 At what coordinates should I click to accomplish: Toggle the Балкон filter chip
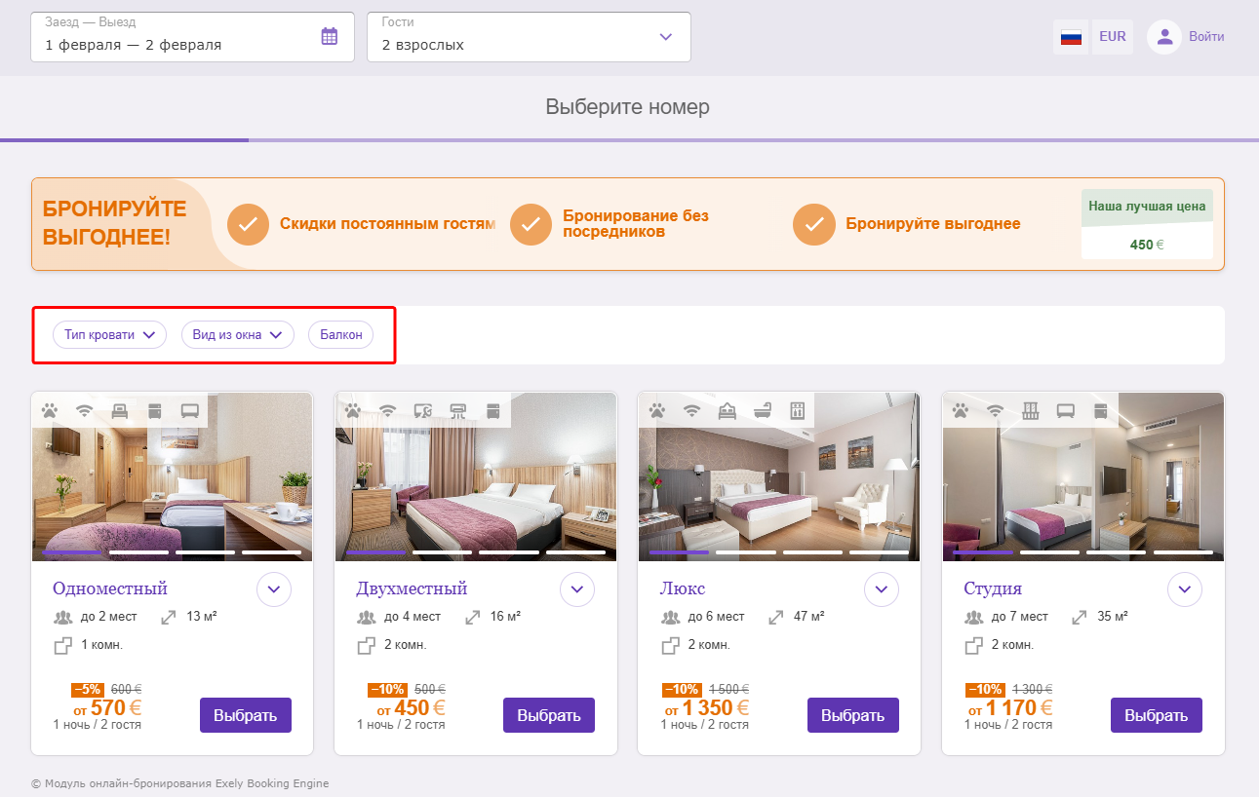(x=340, y=335)
